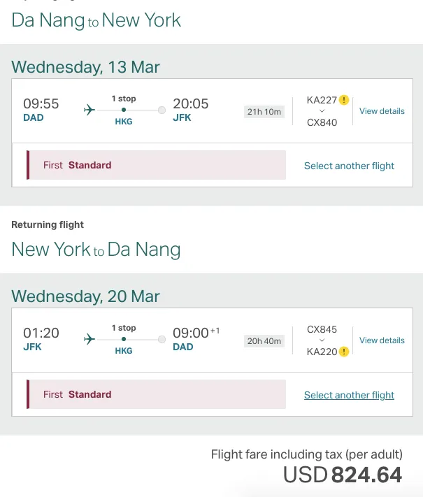Click the JFK arrival circle on departing route
The image size is (423, 497).
pyautogui.click(x=162, y=110)
